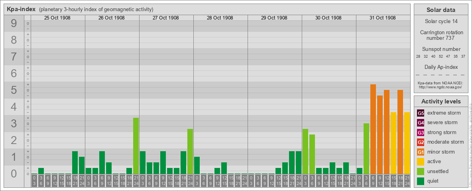Click the 'Solar data' panel heading

441,10
